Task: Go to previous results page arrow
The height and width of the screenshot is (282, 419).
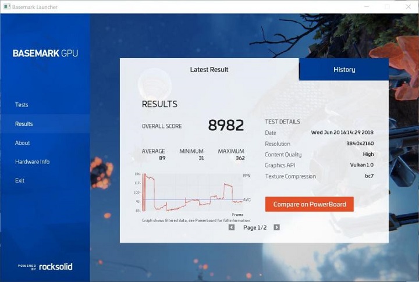Action: click(x=232, y=227)
